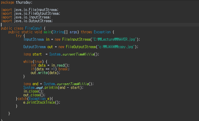Click the package name 'thursday'
Screen dimensions: 199x121
pyautogui.click(x=24, y=2)
